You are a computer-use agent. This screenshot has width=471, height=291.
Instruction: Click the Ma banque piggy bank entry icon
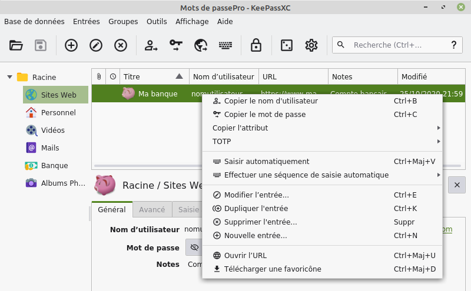coord(128,93)
